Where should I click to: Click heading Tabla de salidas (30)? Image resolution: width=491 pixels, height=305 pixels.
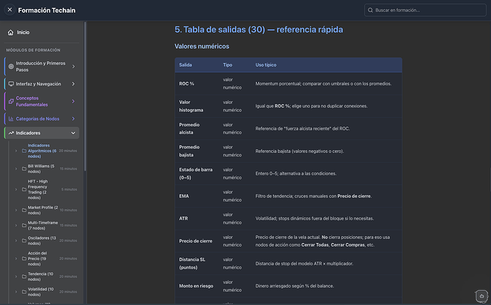(259, 30)
